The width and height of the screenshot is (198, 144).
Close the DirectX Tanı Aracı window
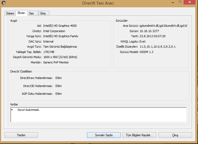[189, 2]
